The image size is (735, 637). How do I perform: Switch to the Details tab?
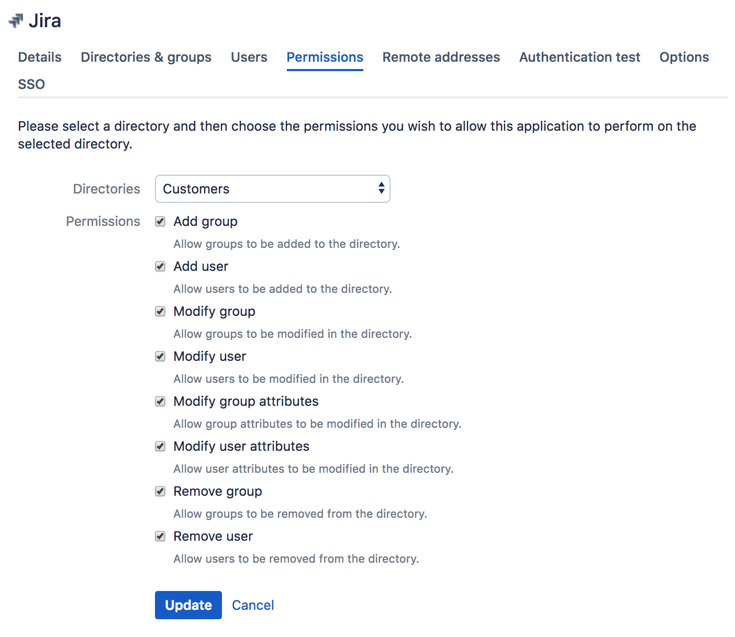pyautogui.click(x=40, y=57)
